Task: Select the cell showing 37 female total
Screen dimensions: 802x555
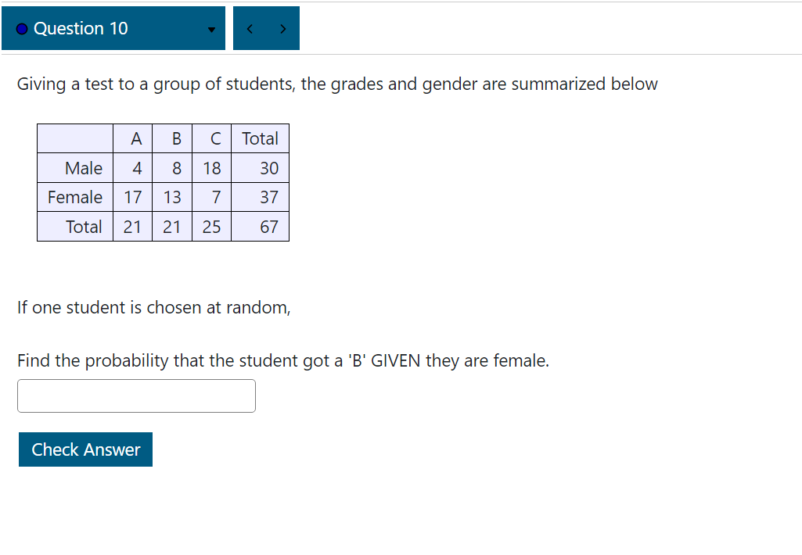Action: pyautogui.click(x=272, y=197)
